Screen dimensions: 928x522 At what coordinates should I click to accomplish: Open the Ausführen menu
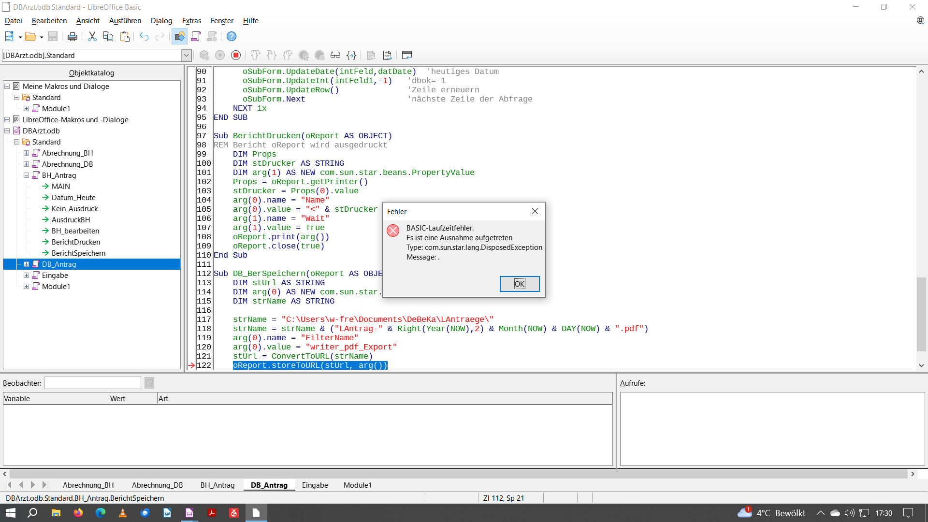[125, 21]
